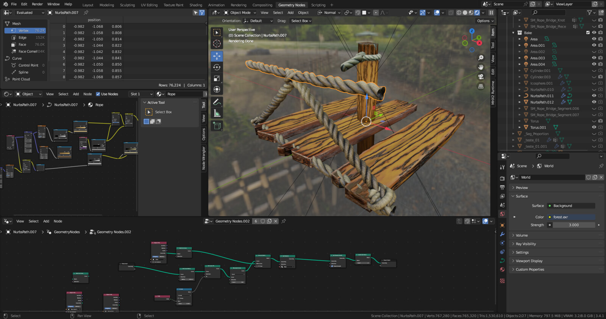Open the Evaluated spreadsheet mode dropdown
The height and width of the screenshot is (319, 606).
30,13
